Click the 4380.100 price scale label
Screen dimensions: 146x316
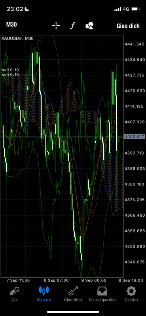pyautogui.click(x=135, y=184)
